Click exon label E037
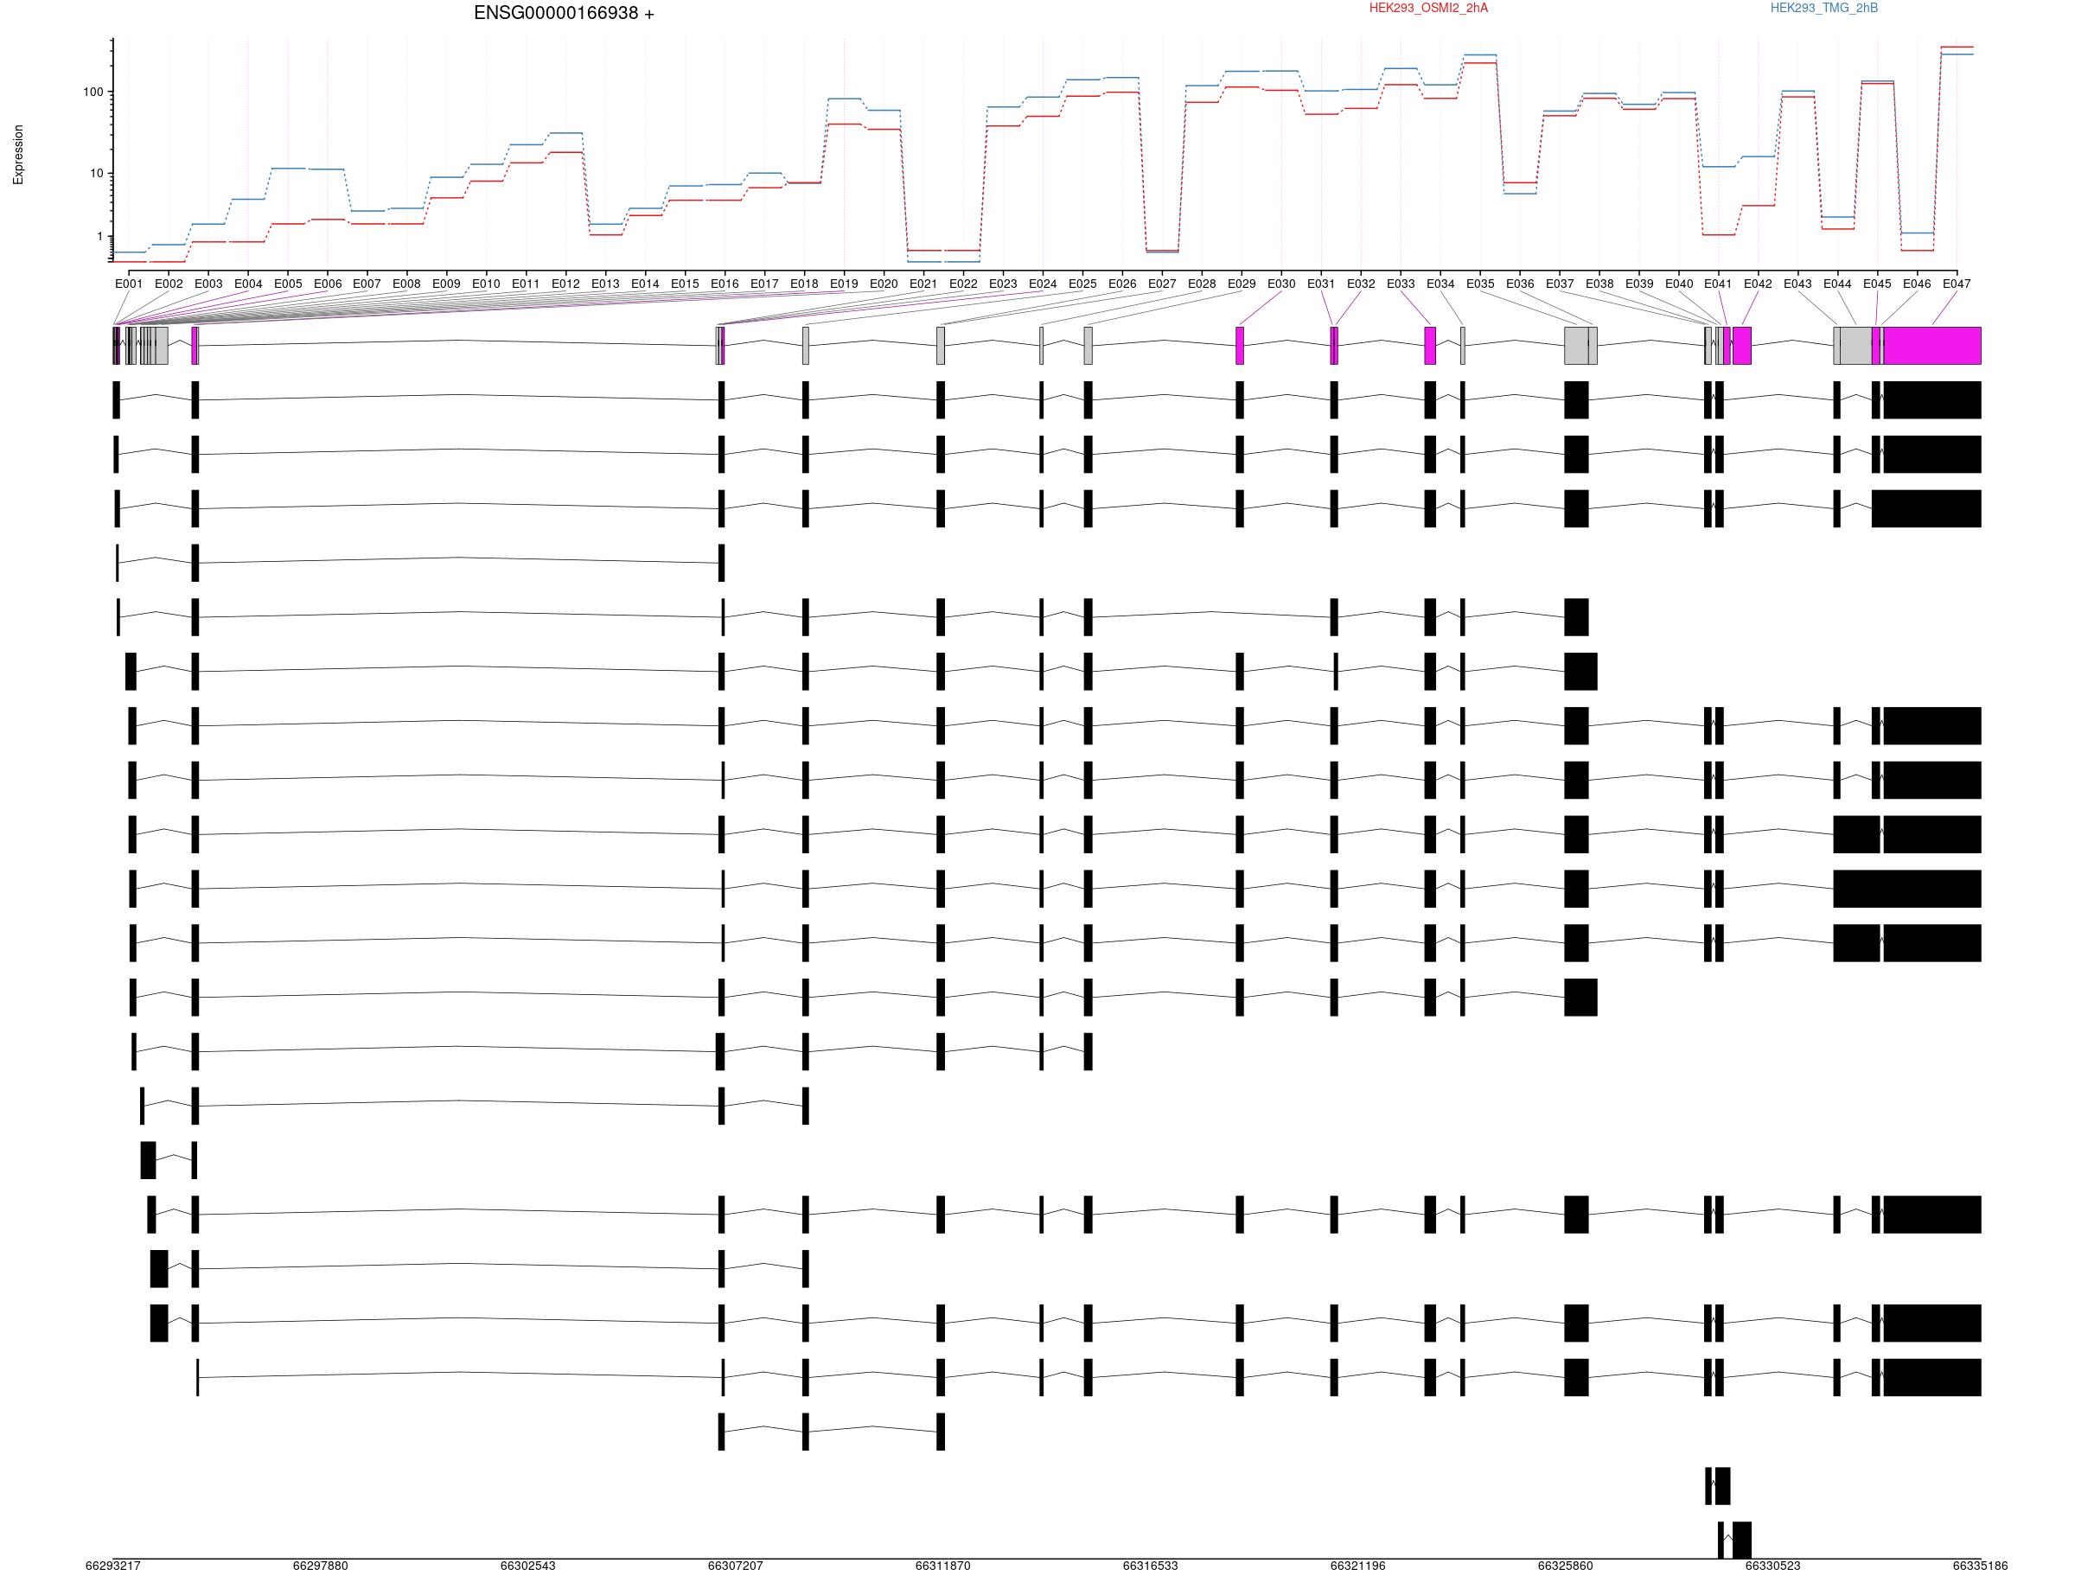The height and width of the screenshot is (1582, 2075). coord(1560,284)
